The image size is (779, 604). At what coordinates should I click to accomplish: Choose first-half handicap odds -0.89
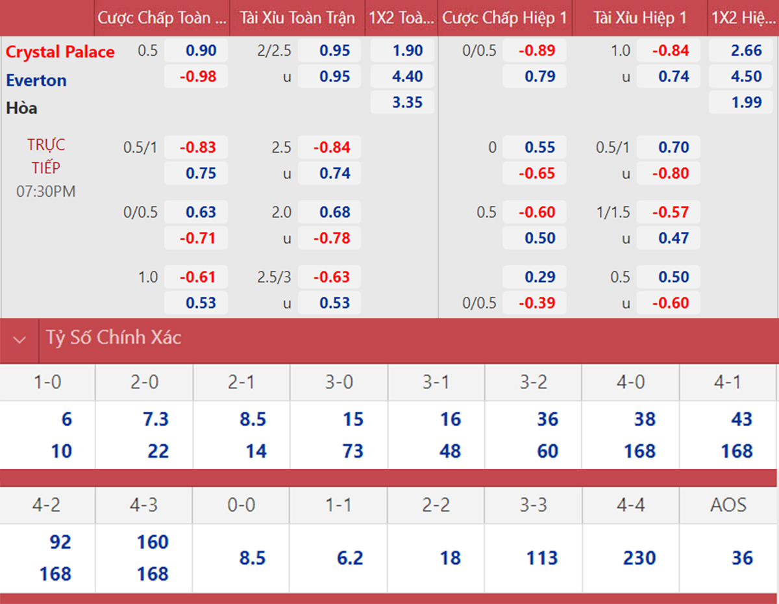(535, 51)
